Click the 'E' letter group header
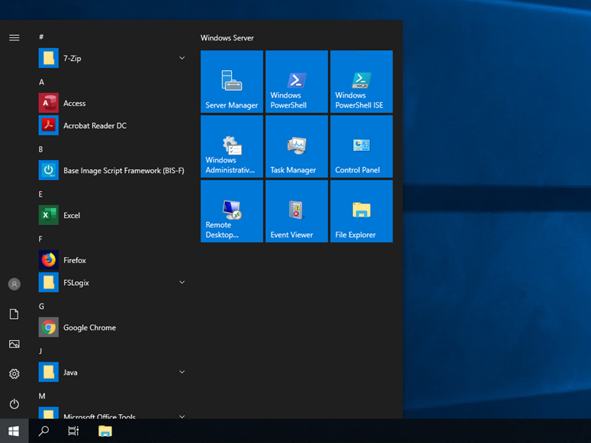The height and width of the screenshot is (443, 591). tap(40, 194)
